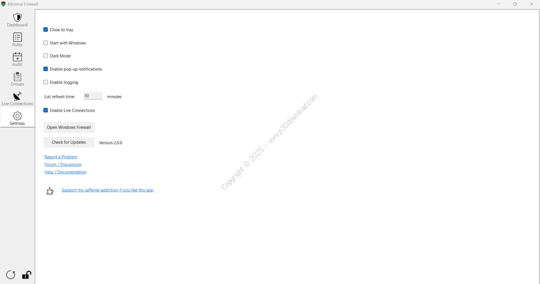Open Live Connections satellite icon
540x284 pixels.
click(x=18, y=96)
